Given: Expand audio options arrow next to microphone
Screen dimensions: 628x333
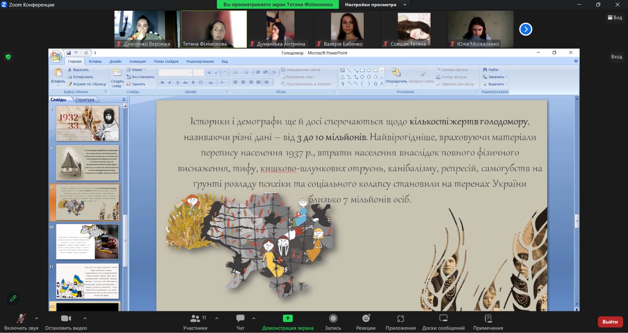Looking at the screenshot, I should [x=37, y=318].
